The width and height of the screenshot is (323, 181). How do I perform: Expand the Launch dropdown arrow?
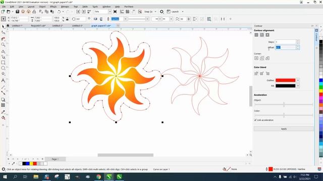[183, 12]
